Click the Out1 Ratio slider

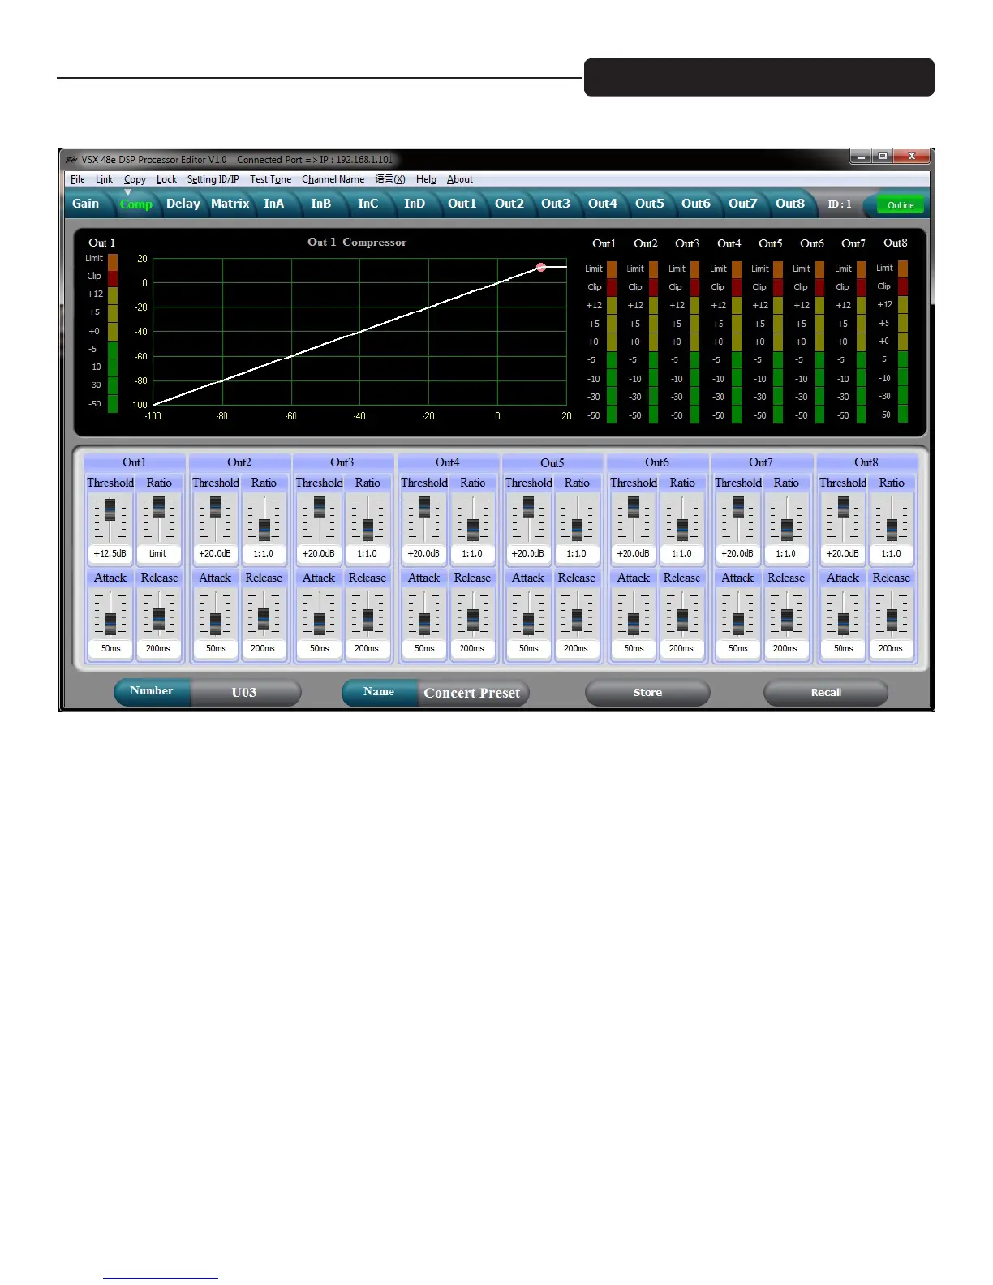pyautogui.click(x=159, y=509)
